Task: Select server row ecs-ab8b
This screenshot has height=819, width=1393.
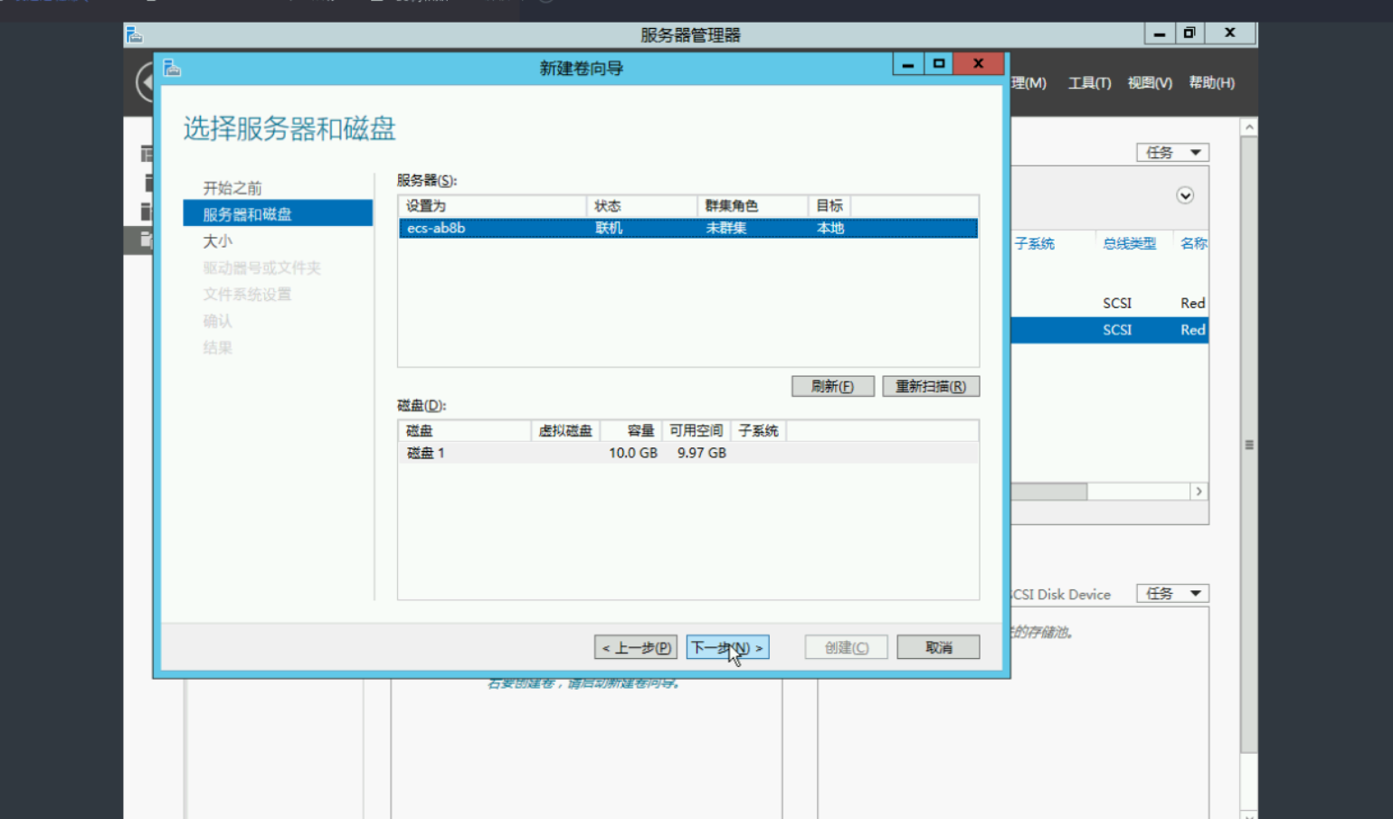Action: coord(688,228)
